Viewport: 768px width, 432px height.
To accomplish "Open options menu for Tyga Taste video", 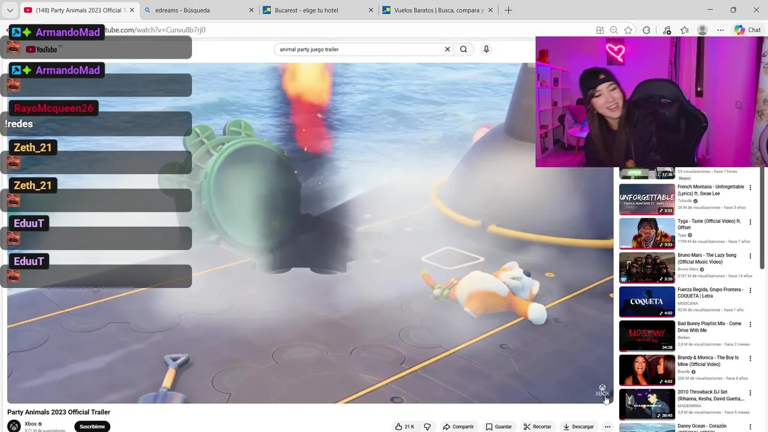I will coord(750,222).
